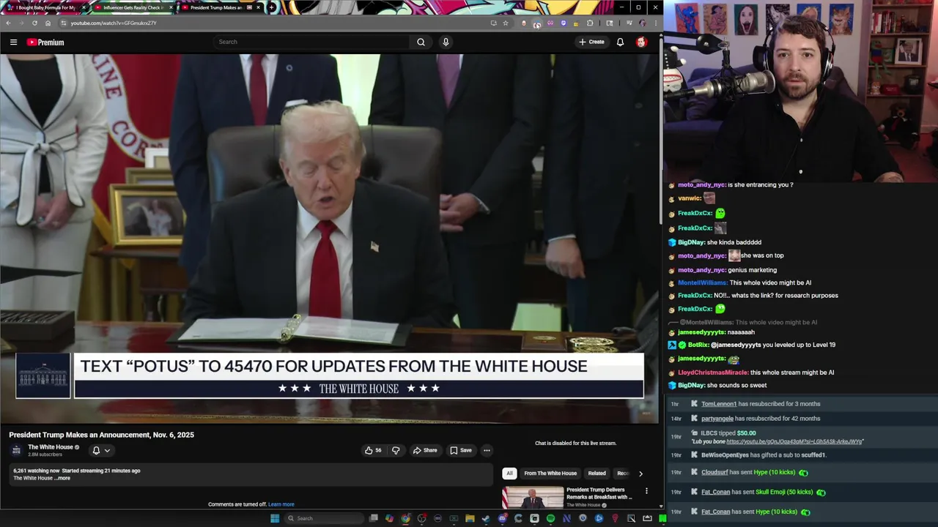
Task: Like the video with thumbs up
Action: [x=373, y=450]
